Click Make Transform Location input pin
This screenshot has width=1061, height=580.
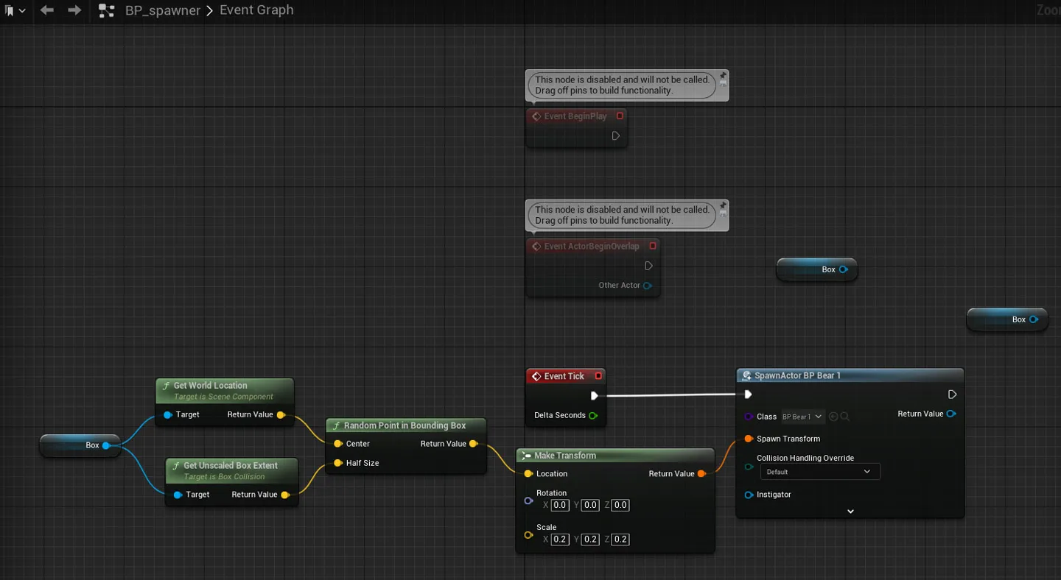pyautogui.click(x=528, y=474)
